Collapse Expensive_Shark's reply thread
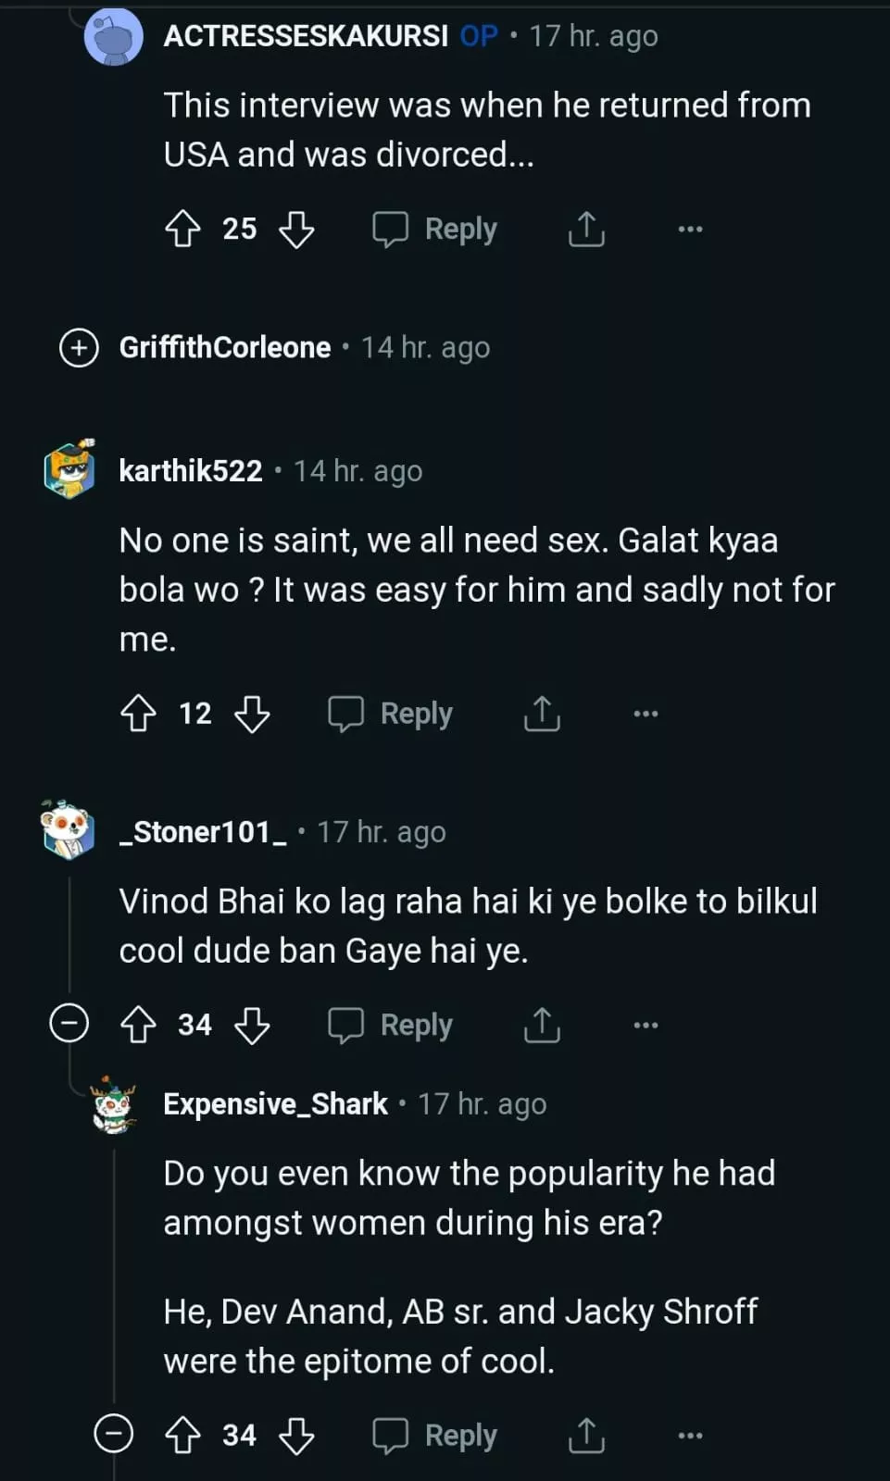 click(x=113, y=1435)
